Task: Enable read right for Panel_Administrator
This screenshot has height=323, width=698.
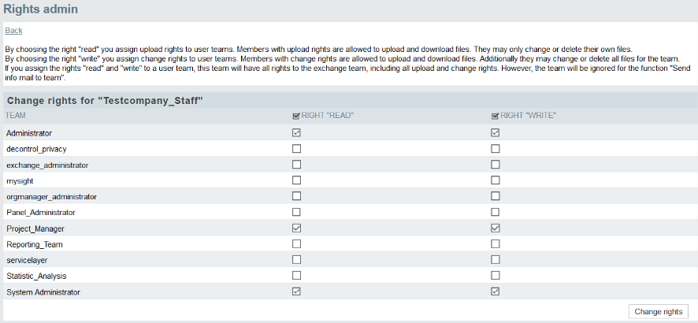Action: [x=296, y=212]
